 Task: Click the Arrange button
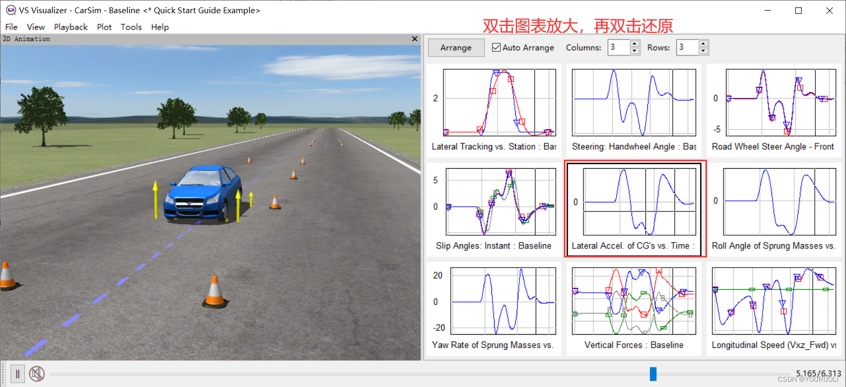coord(456,48)
